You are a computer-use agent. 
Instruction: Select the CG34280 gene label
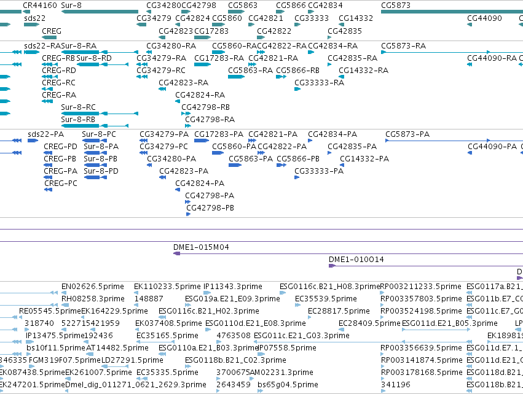pyautogui.click(x=163, y=6)
